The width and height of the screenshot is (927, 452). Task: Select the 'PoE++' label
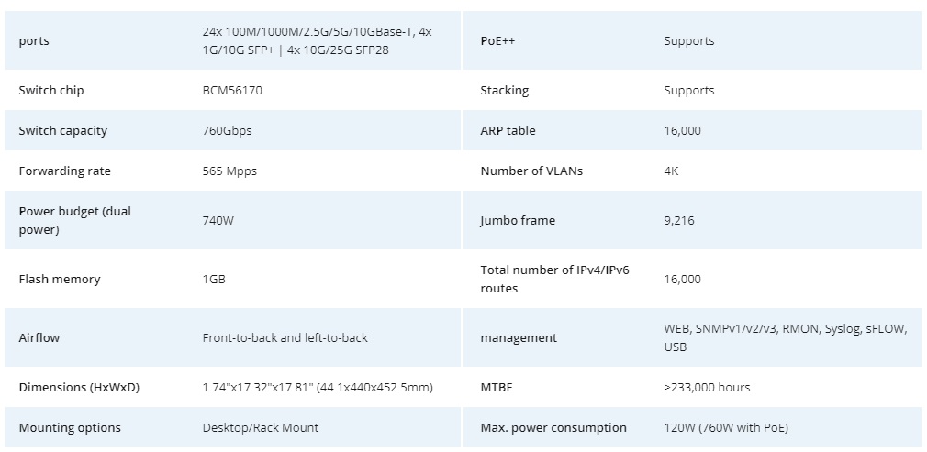[495, 41]
